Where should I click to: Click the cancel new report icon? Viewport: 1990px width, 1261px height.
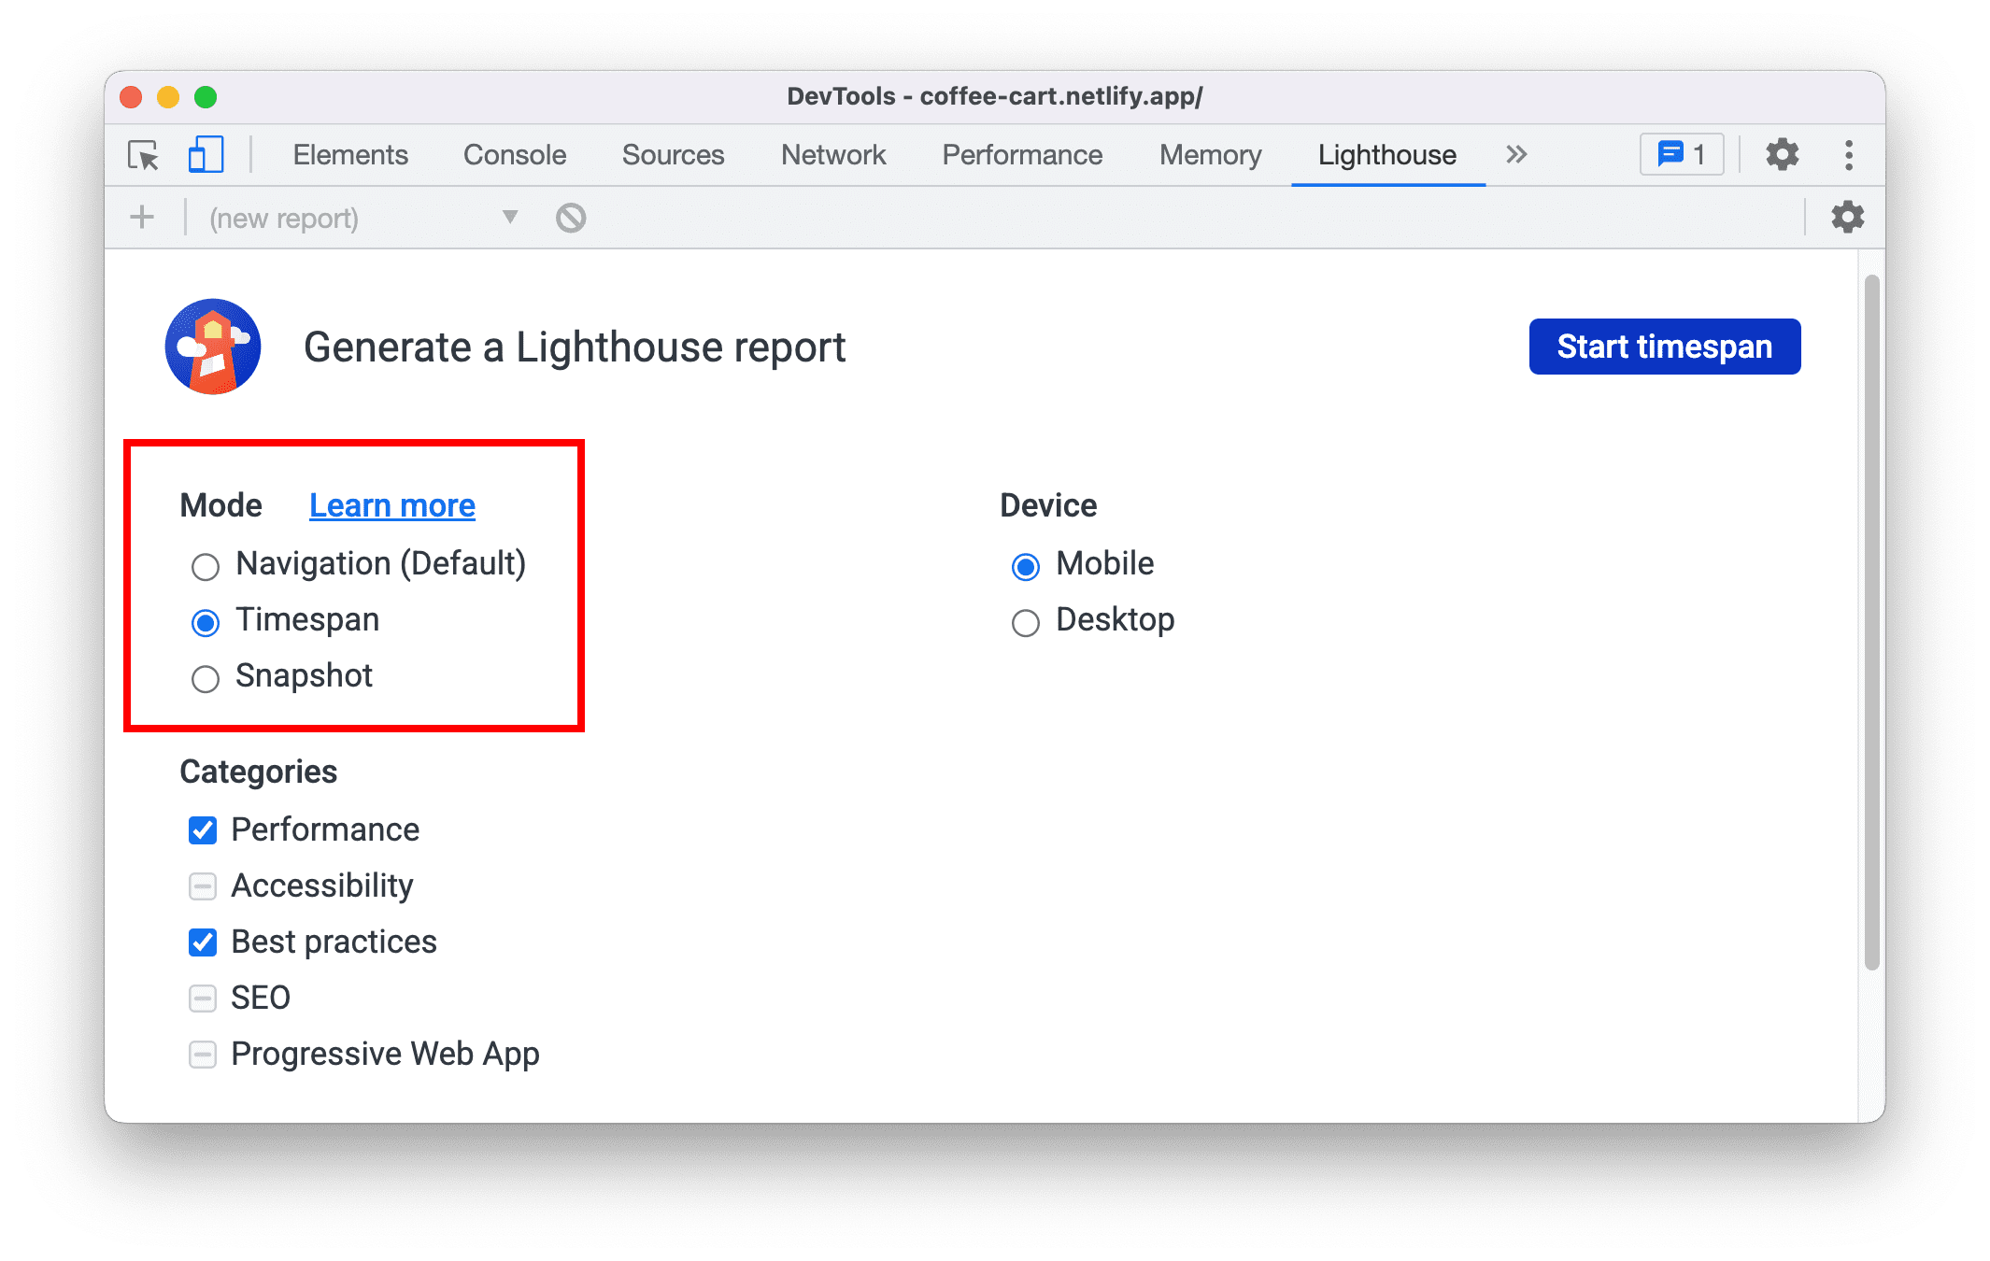[570, 218]
